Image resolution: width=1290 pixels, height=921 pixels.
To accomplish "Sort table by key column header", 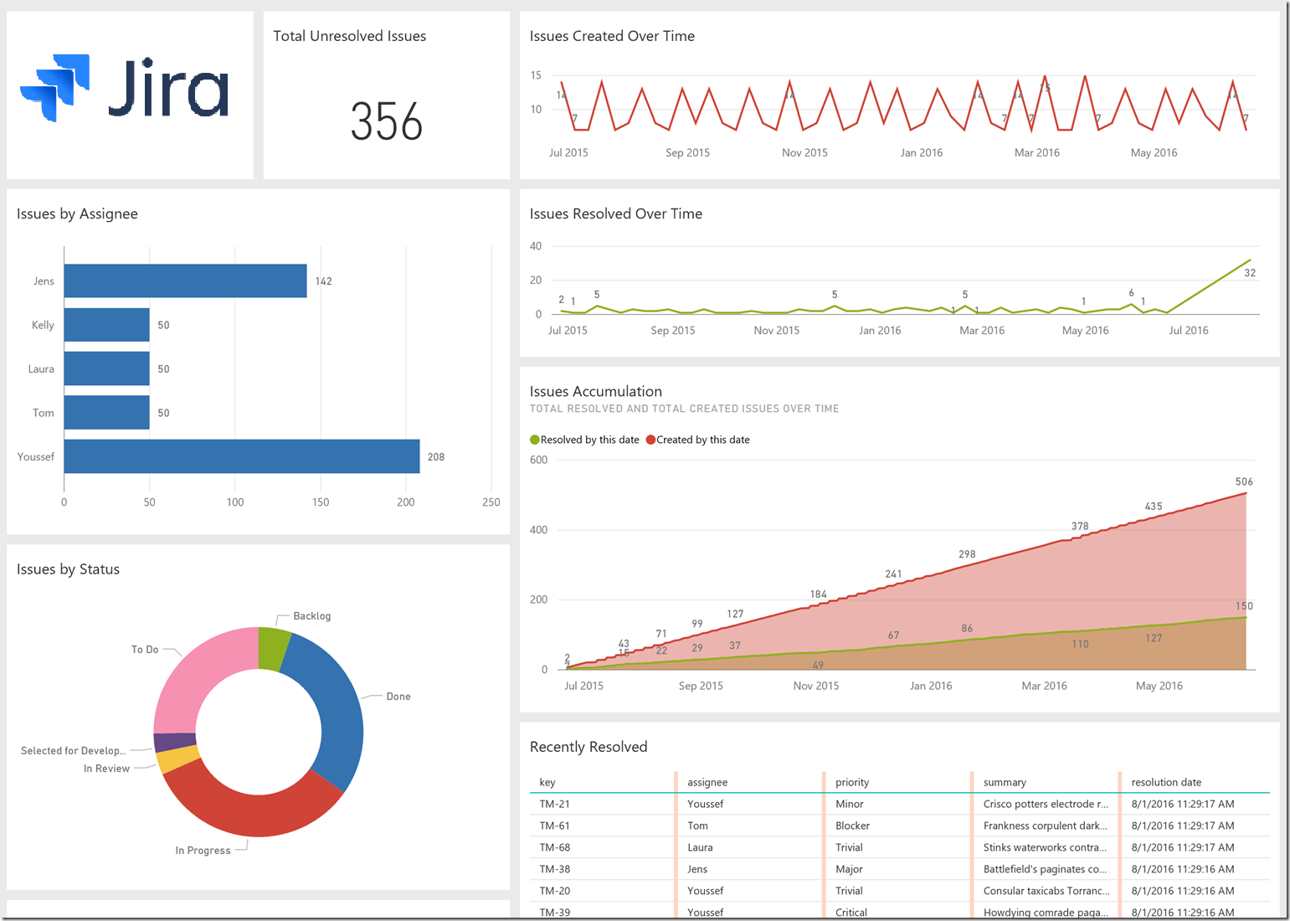I will 547,782.
